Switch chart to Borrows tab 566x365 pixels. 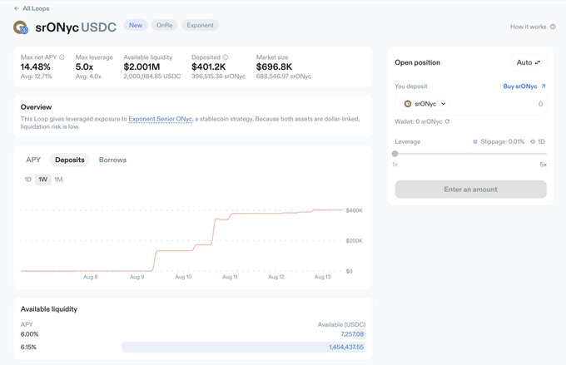(x=112, y=160)
